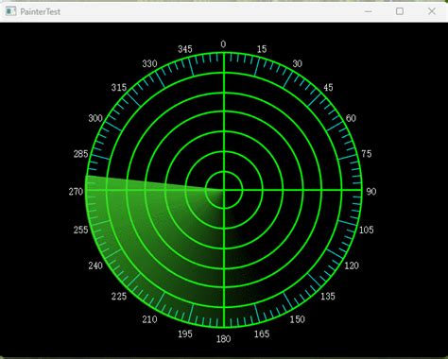448x359 pixels.
Task: Click the radar center crosshair point
Action: [x=224, y=190]
